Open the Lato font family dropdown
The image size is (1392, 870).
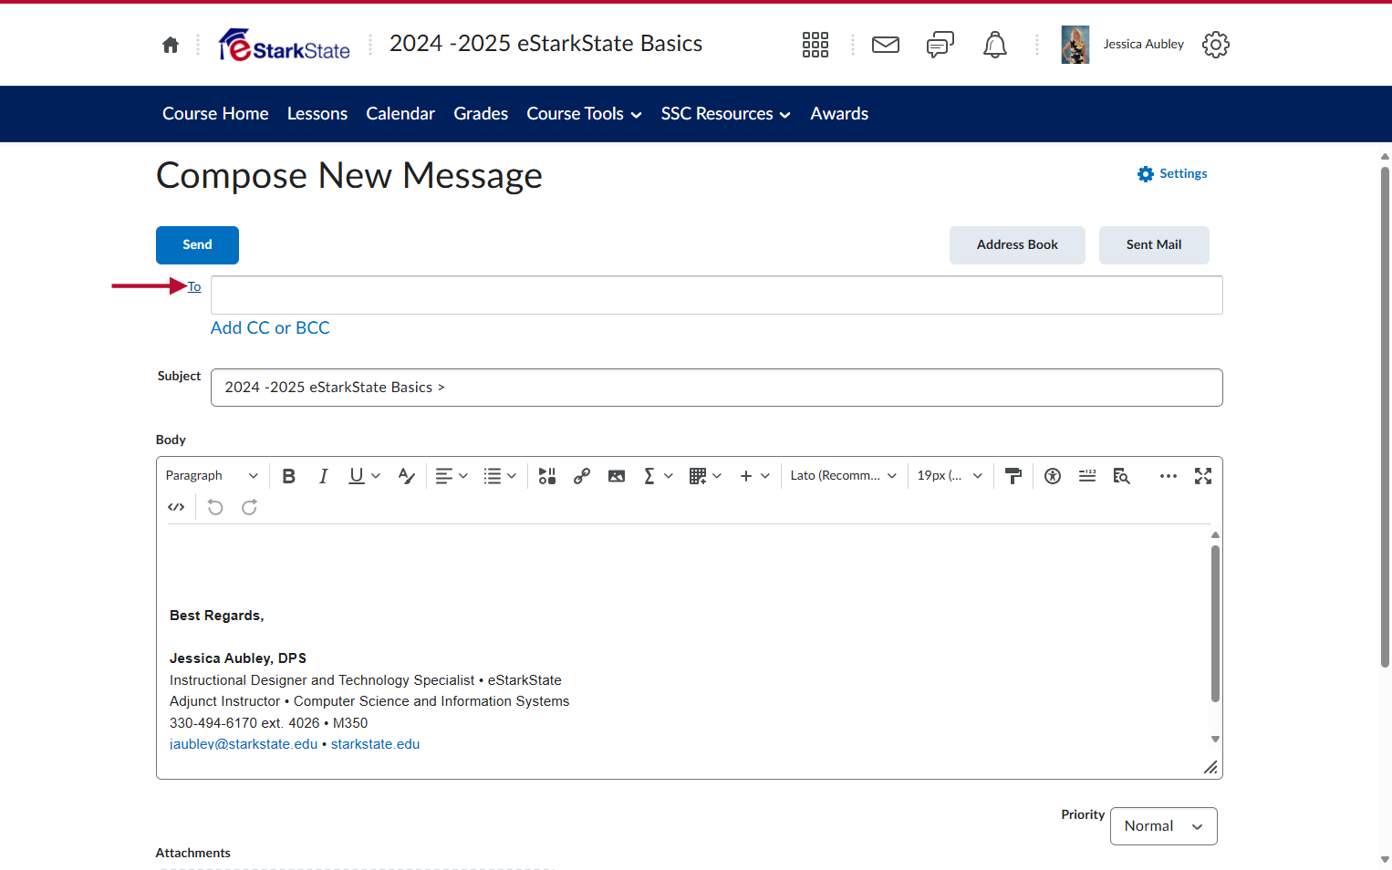click(844, 476)
